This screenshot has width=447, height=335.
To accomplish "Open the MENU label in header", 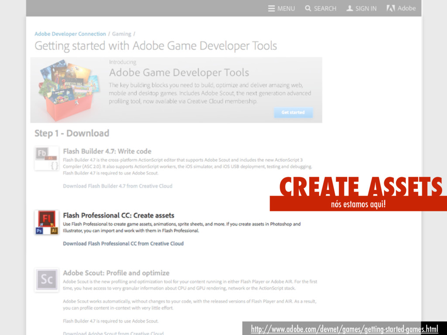I will tap(286, 9).
